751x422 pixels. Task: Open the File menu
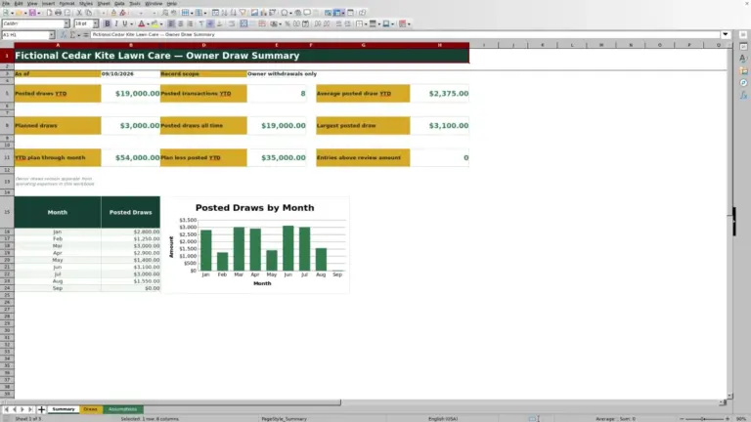click(x=6, y=3)
